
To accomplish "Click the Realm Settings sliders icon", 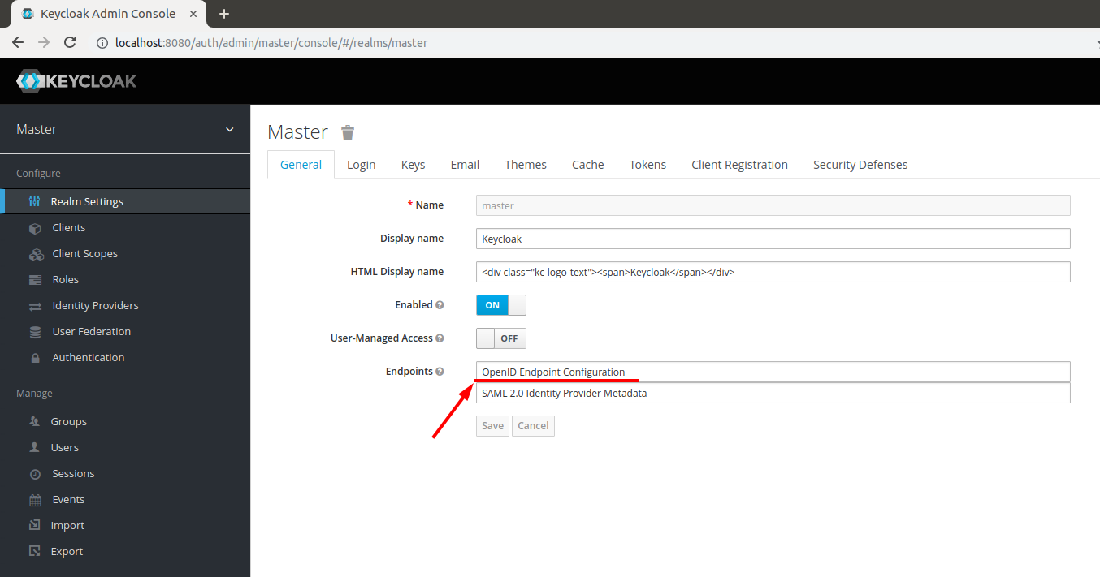I will (34, 201).
